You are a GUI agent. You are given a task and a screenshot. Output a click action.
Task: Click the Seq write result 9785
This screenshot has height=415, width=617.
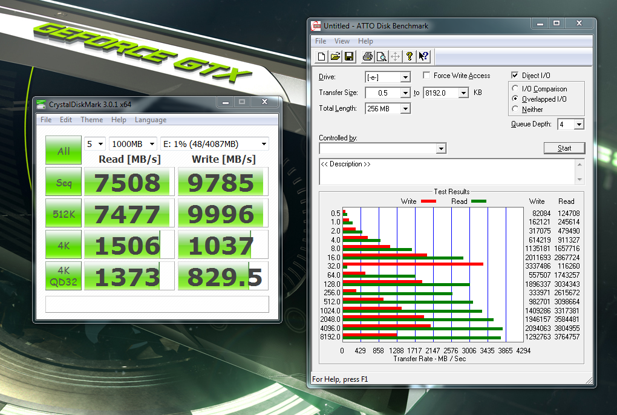223,181
